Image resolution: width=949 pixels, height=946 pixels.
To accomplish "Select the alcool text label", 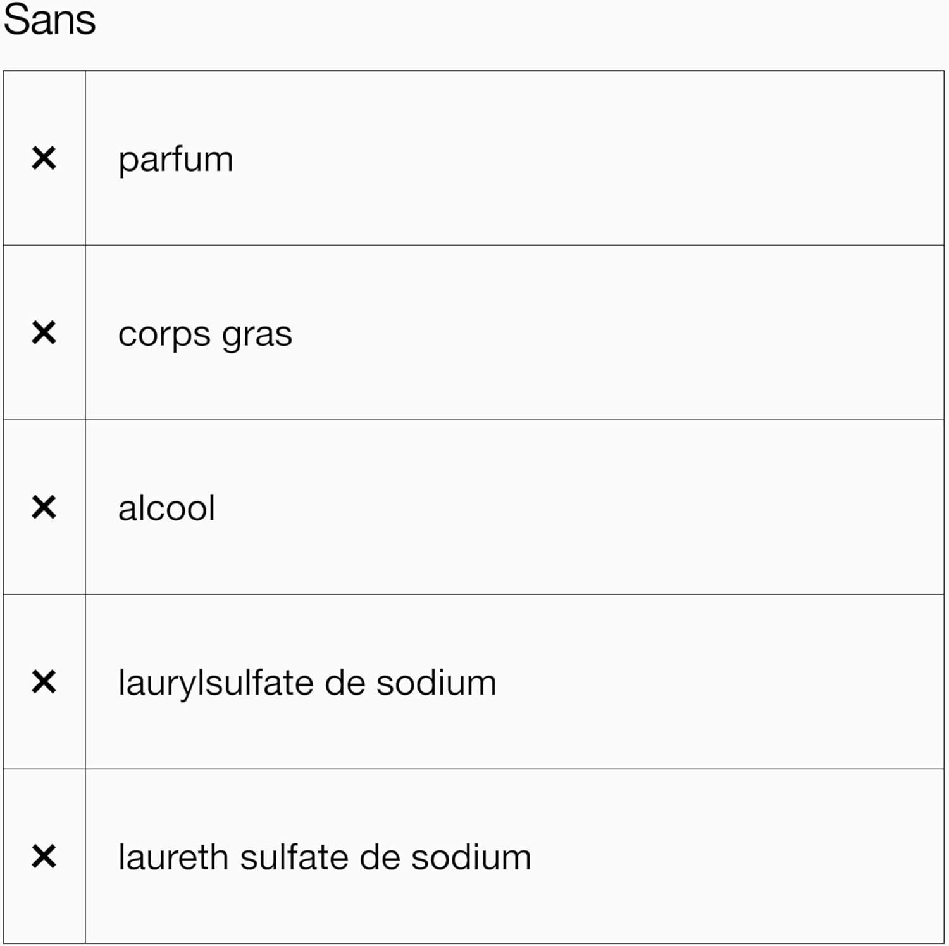I will (166, 508).
